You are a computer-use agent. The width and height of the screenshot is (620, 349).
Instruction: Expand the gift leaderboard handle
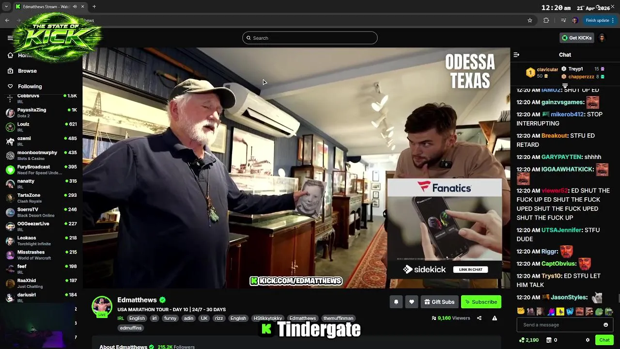click(565, 86)
